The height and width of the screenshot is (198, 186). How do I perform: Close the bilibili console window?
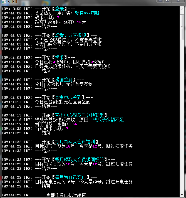[x=178, y=1]
